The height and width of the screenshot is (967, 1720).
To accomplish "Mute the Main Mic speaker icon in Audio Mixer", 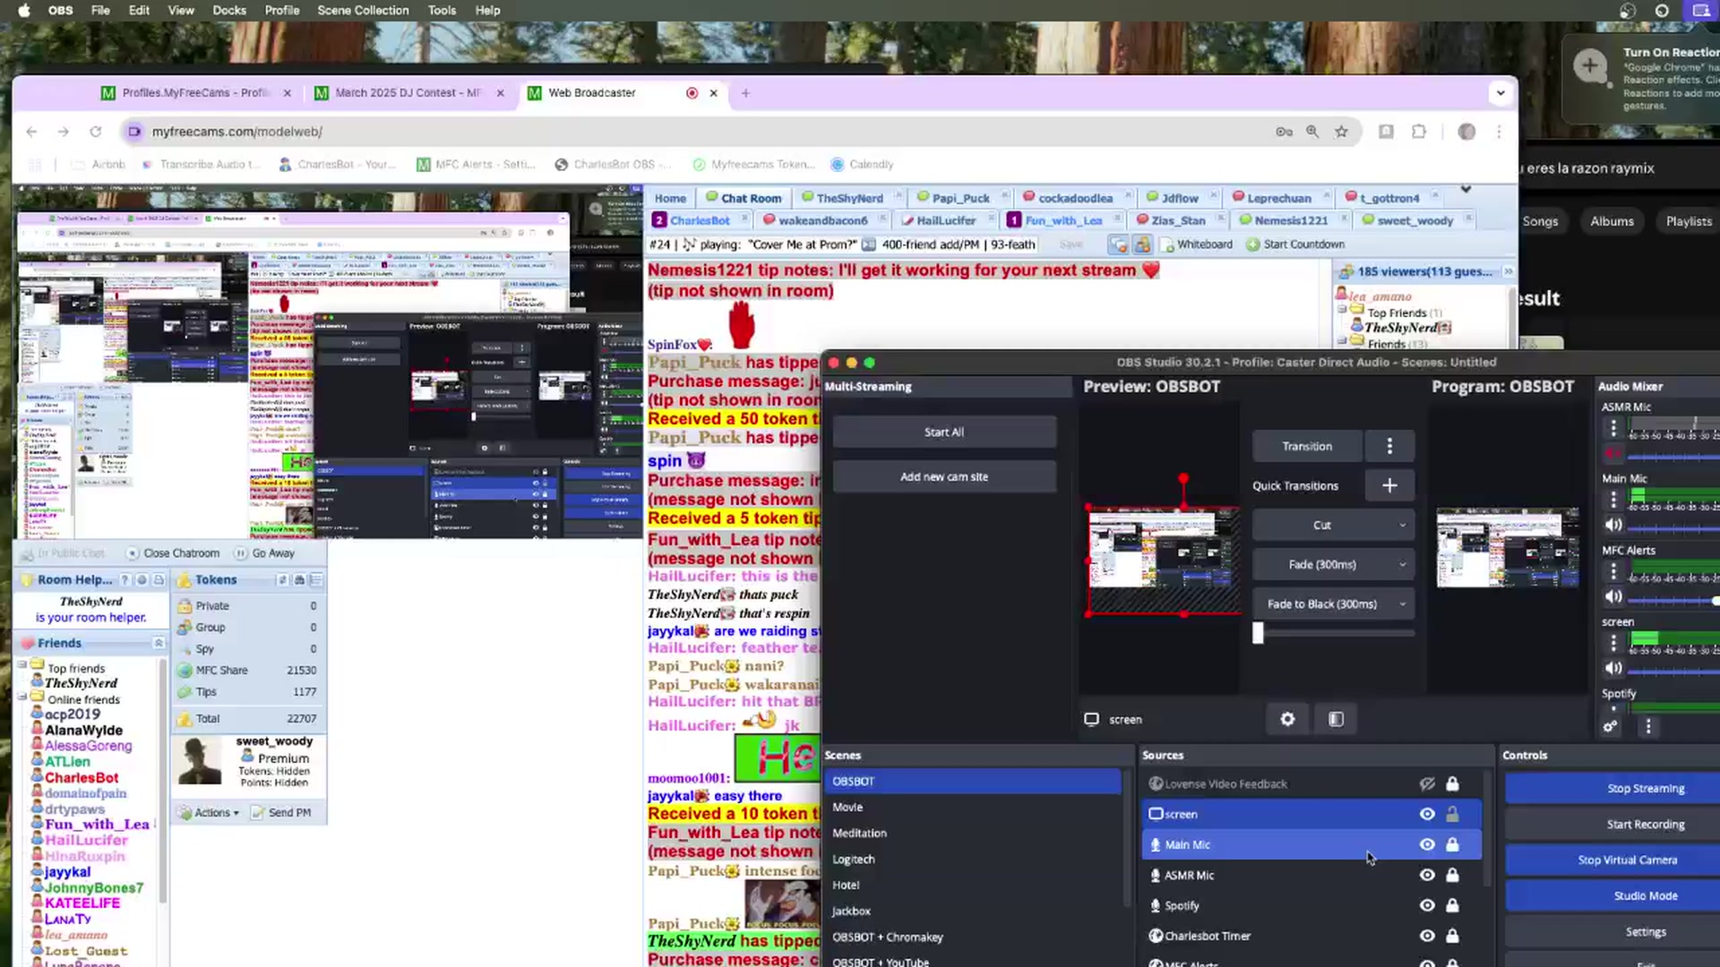I will tap(1613, 525).
